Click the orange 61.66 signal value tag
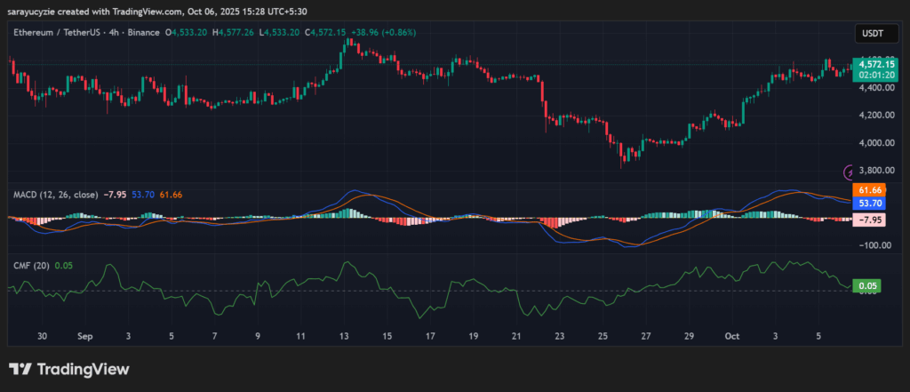Screen dimensions: 910x392 coord(869,191)
